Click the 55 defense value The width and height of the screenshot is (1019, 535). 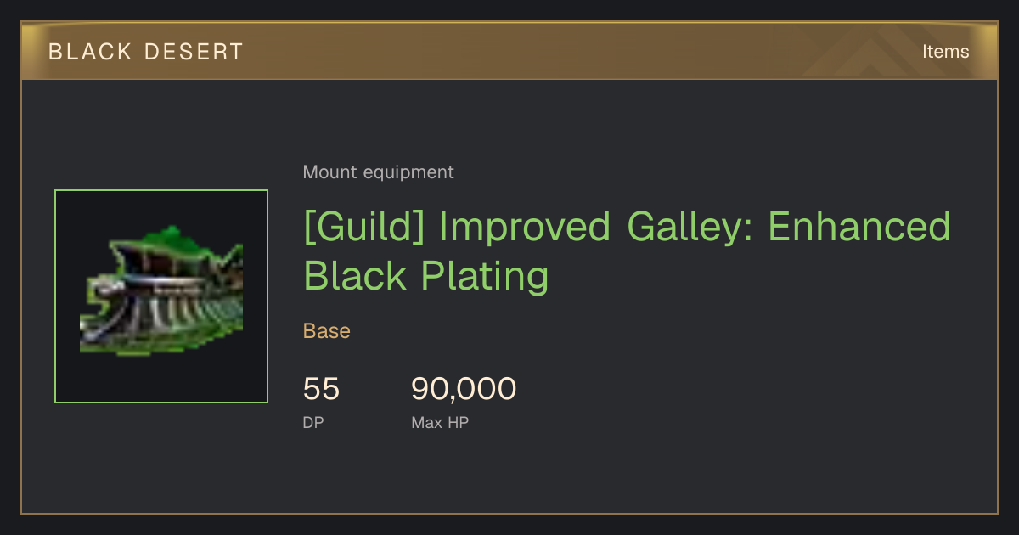[321, 389]
